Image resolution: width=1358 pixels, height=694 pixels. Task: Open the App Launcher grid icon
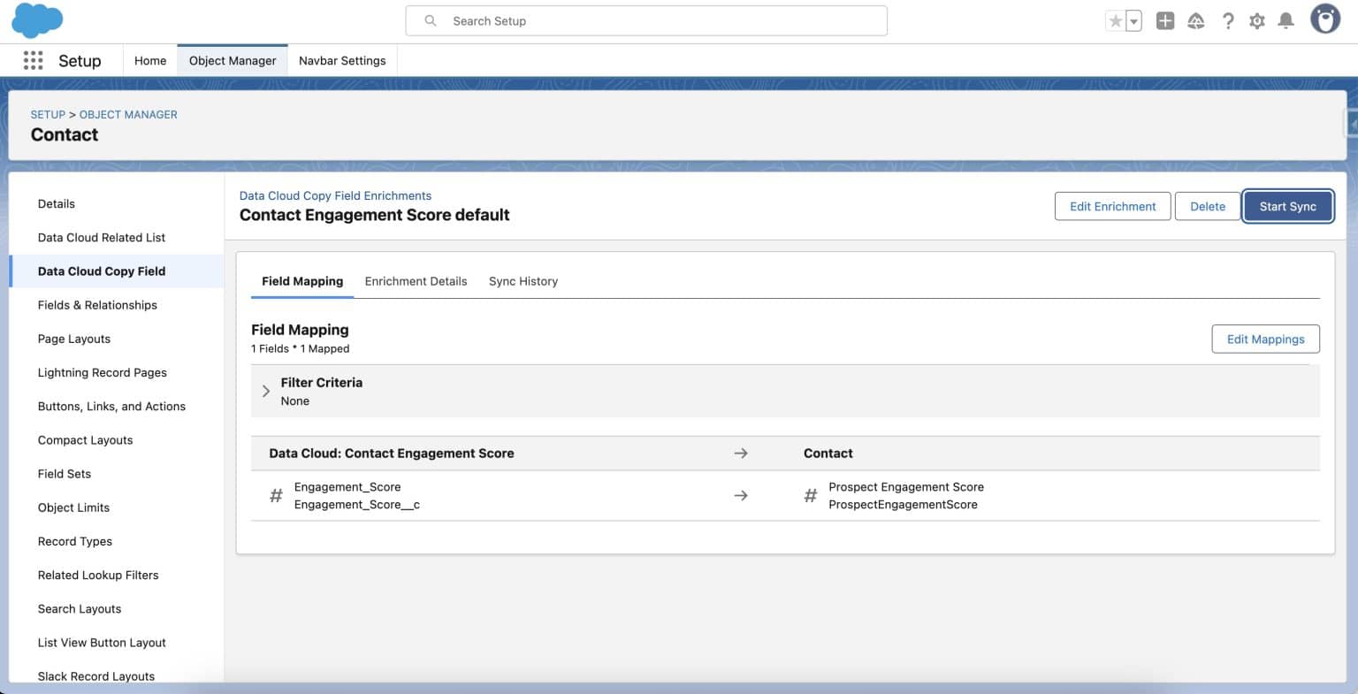coord(33,60)
